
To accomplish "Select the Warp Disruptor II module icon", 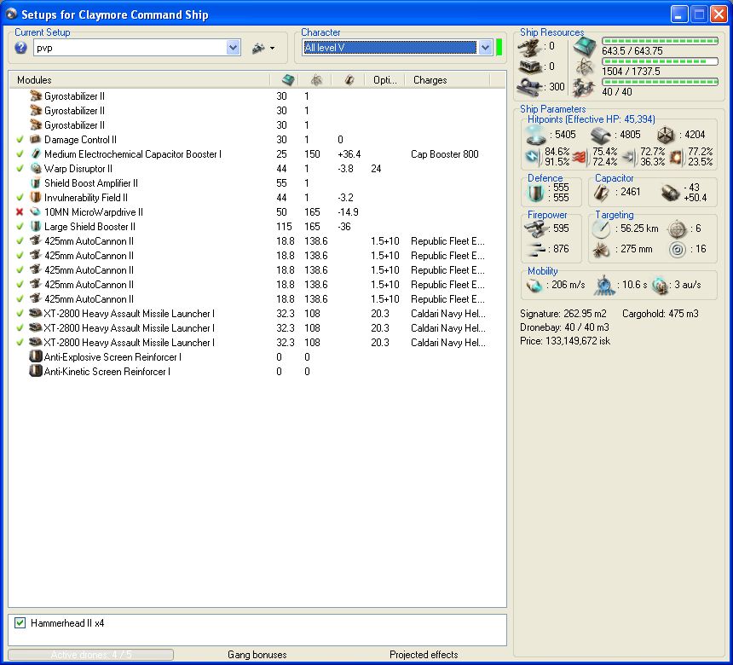I will 36,168.
